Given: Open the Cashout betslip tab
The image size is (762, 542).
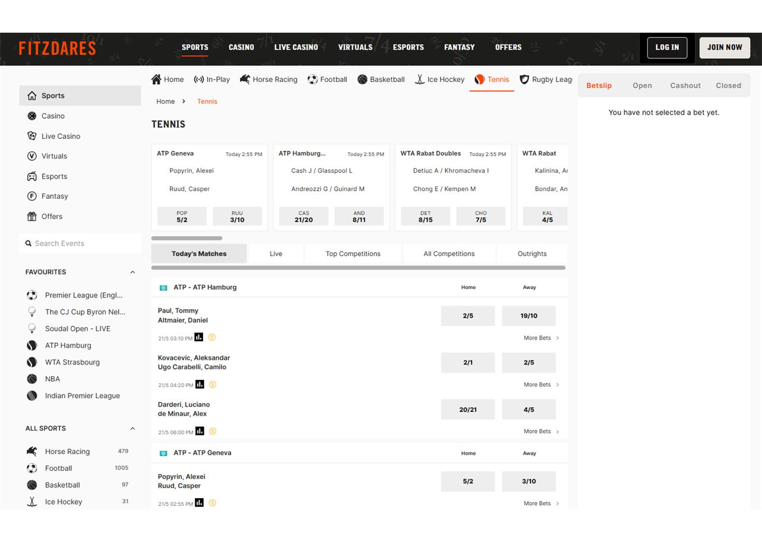Looking at the screenshot, I should (x=685, y=85).
